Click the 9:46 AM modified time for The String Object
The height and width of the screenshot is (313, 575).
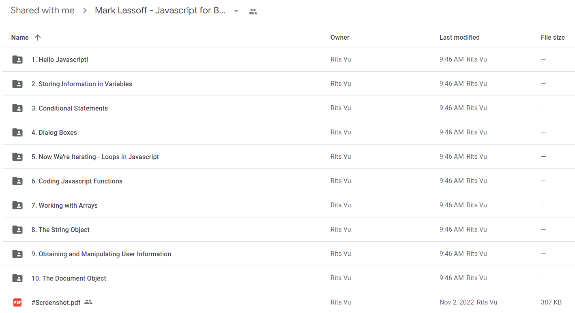click(451, 229)
